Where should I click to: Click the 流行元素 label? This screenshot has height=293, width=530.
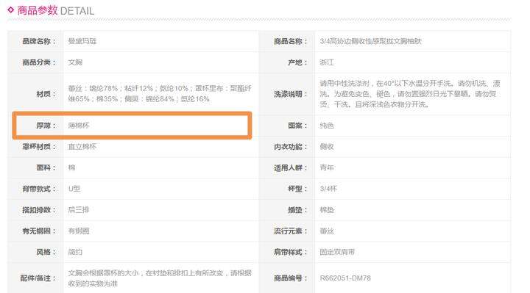pos(291,231)
